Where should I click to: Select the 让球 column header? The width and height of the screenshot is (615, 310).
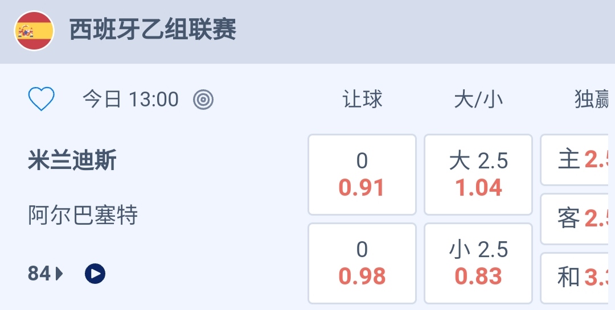[x=362, y=100]
